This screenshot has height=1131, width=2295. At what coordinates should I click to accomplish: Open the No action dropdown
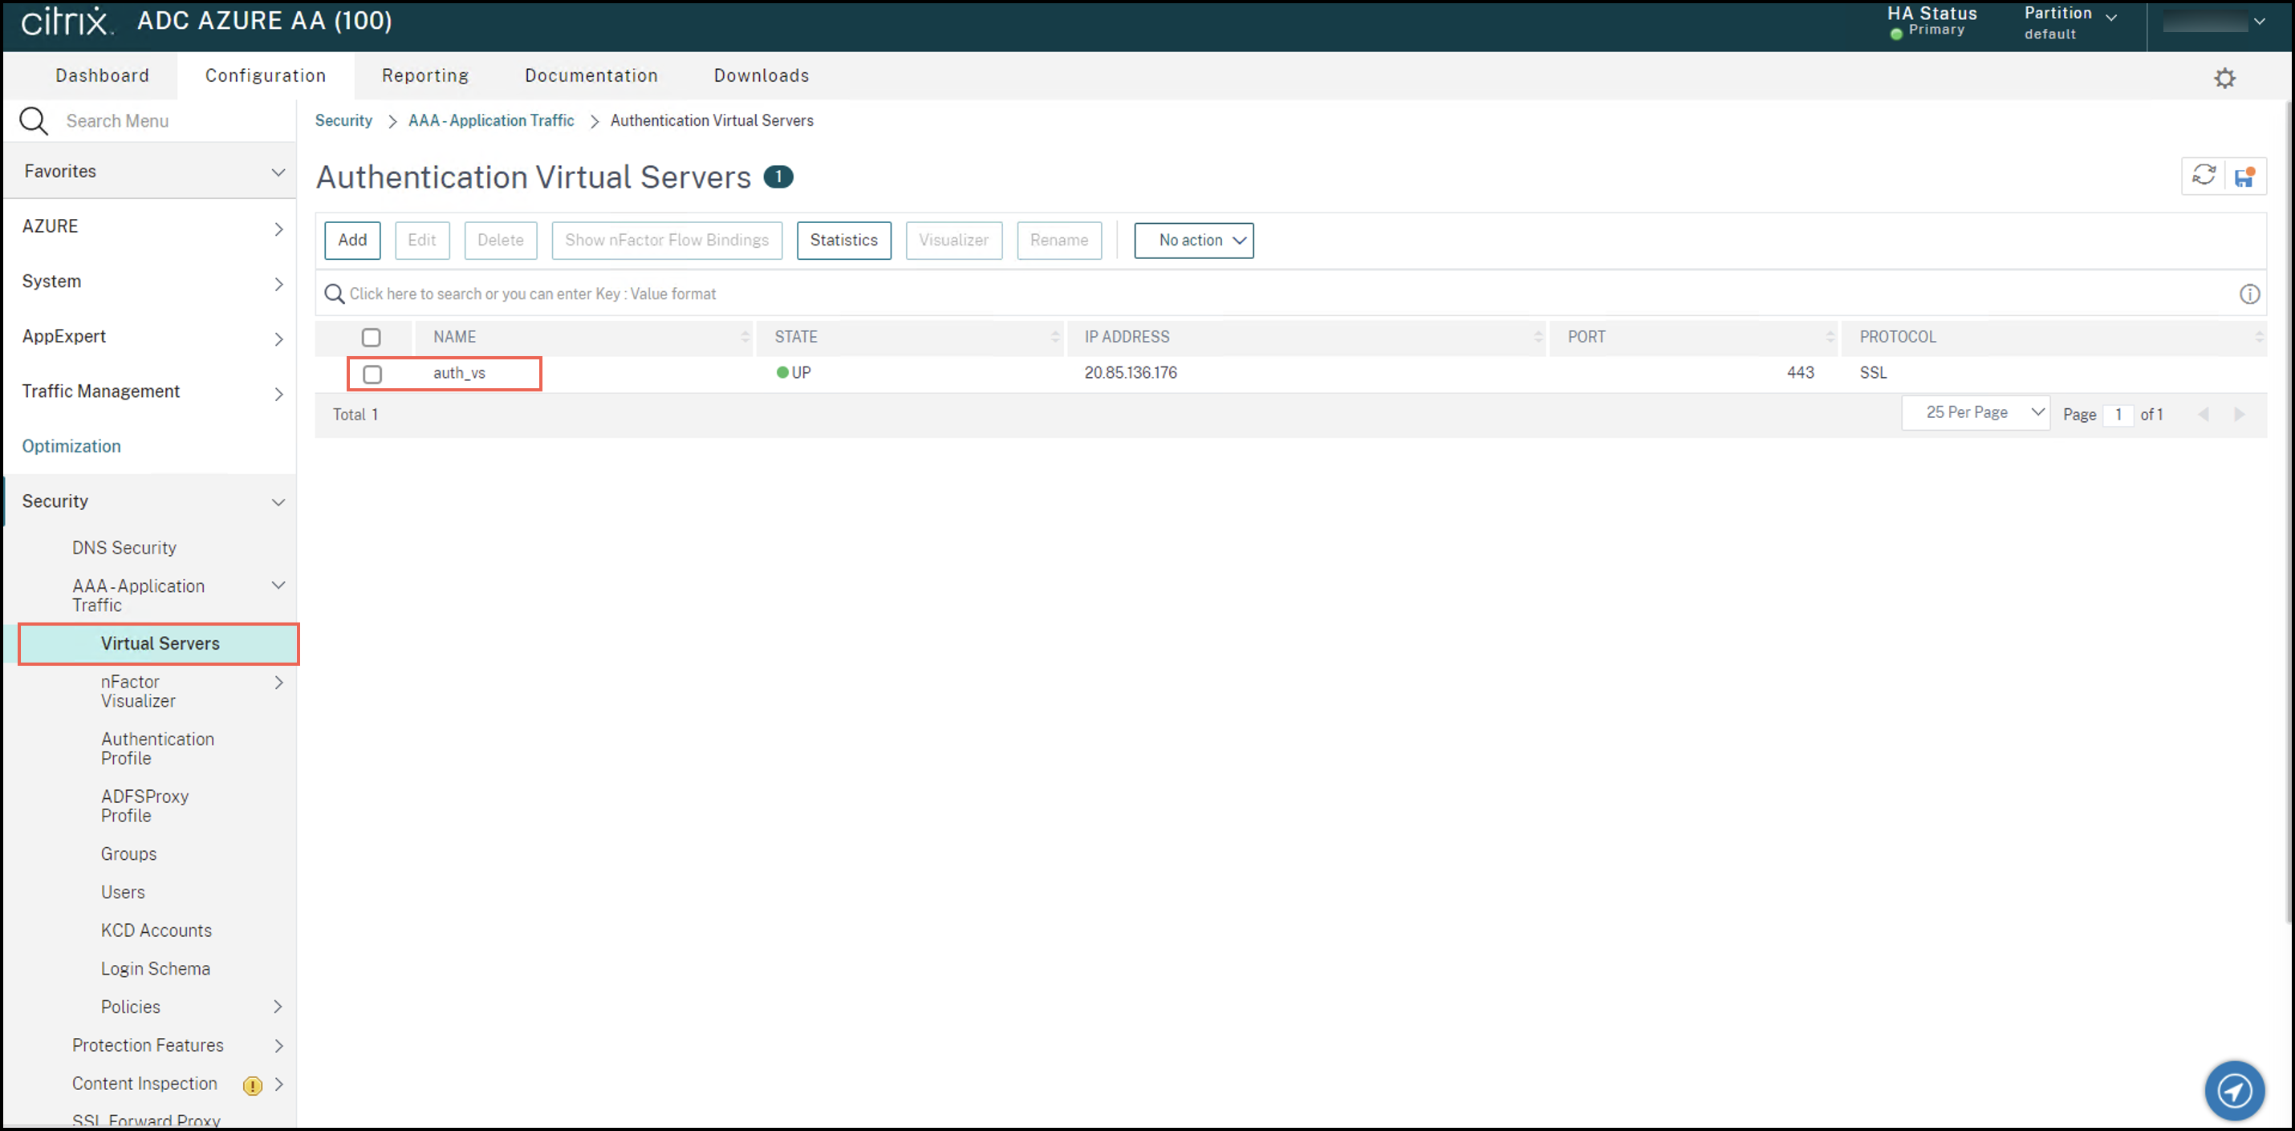[x=1193, y=241]
